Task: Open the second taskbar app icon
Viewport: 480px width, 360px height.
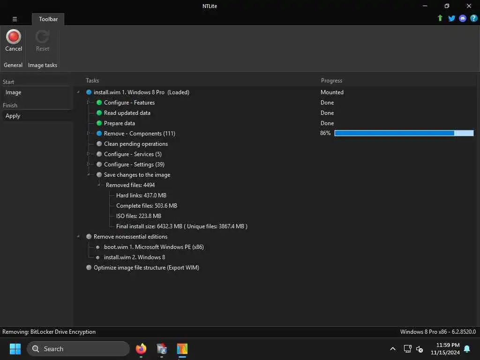Action: coord(162,349)
